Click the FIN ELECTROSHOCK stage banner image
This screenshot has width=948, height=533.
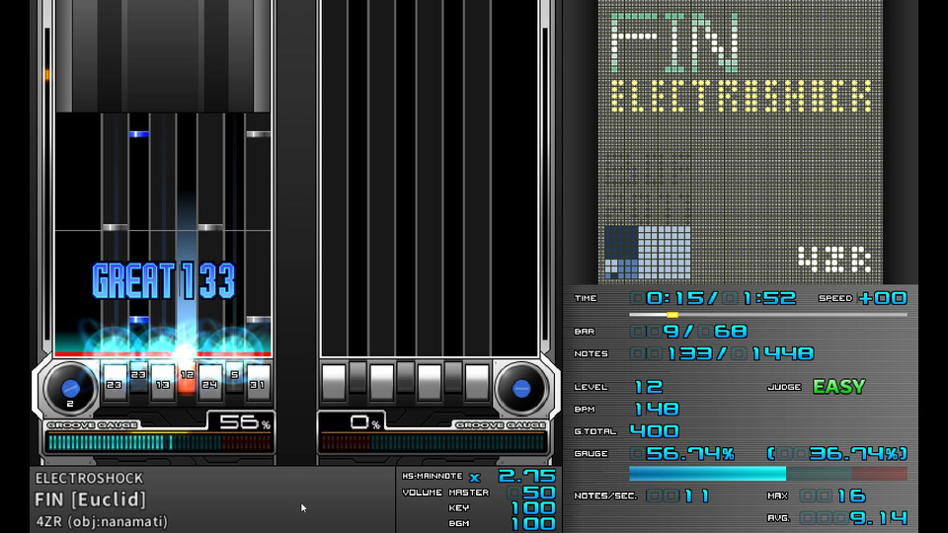click(x=741, y=141)
